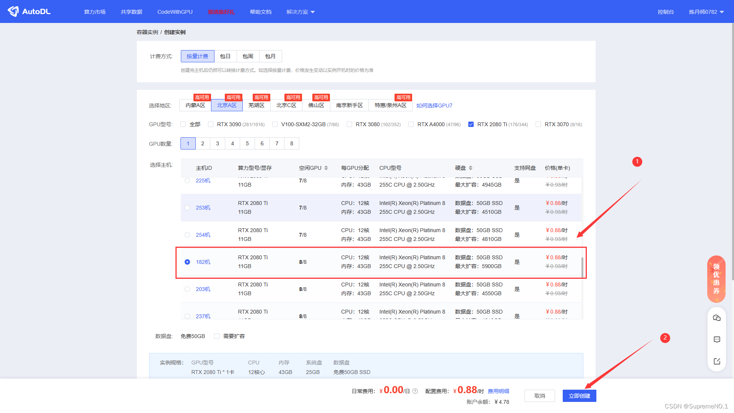The width and height of the screenshot is (734, 413).
Task: Enable the 需要扩容 checkbox
Action: (x=217, y=336)
